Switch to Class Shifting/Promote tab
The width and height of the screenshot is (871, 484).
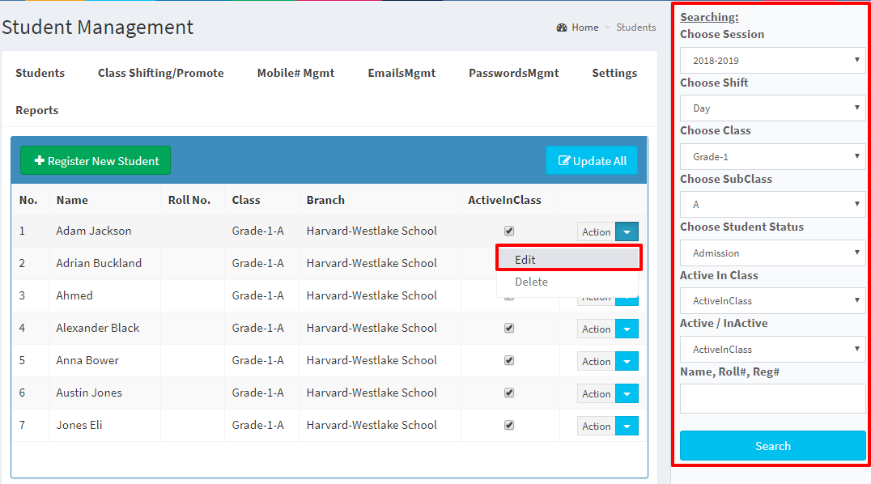[x=160, y=73]
